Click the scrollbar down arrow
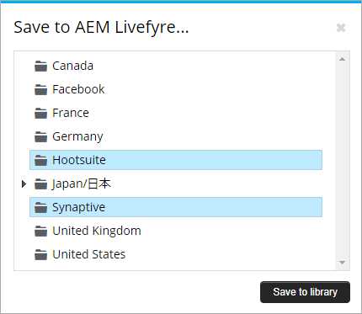 click(342, 263)
